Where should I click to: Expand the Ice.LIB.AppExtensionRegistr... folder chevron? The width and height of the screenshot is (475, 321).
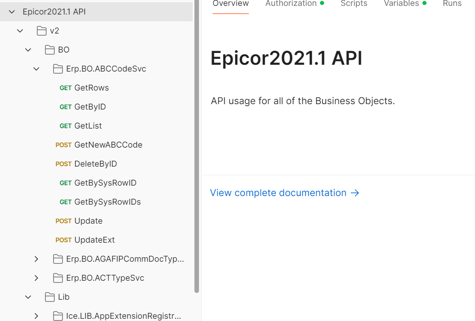pos(36,316)
